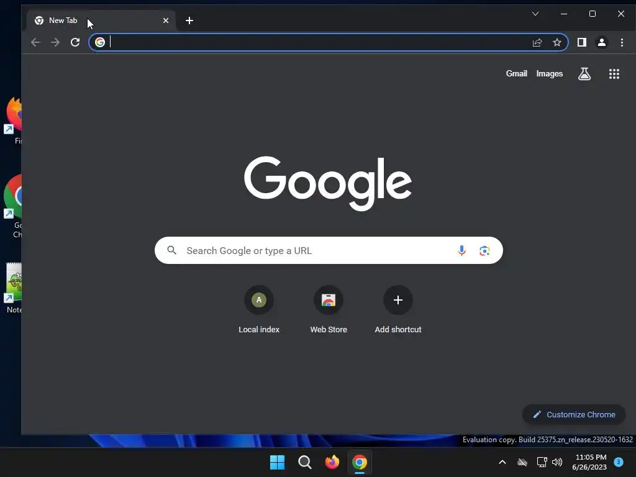
Task: Click the OneDrive cloud tray icon
Action: [522, 462]
